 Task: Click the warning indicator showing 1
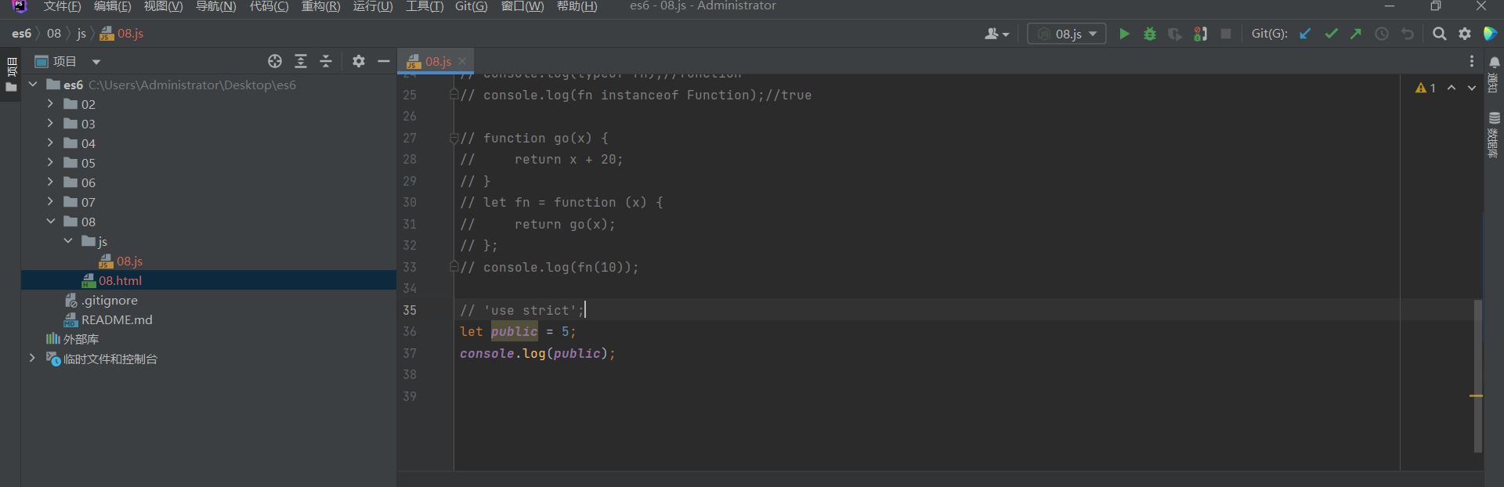click(1426, 88)
